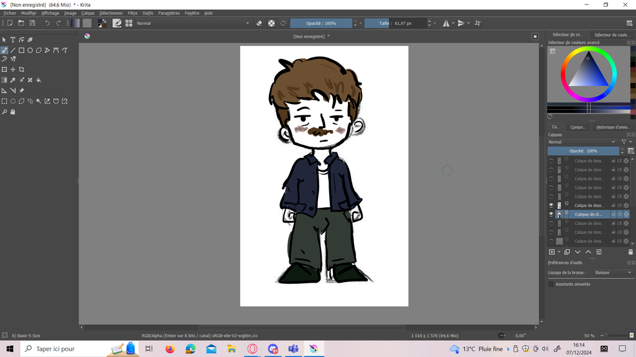Open the brush blending mode Normal dropdown
The height and width of the screenshot is (357, 636).
click(x=193, y=23)
